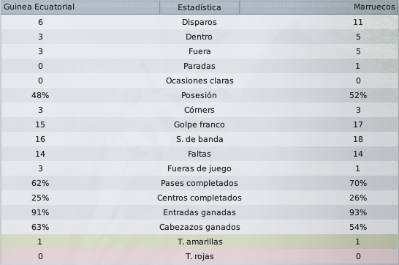Select the Dentro row label
Screen dimensions: 399x265
(x=199, y=37)
